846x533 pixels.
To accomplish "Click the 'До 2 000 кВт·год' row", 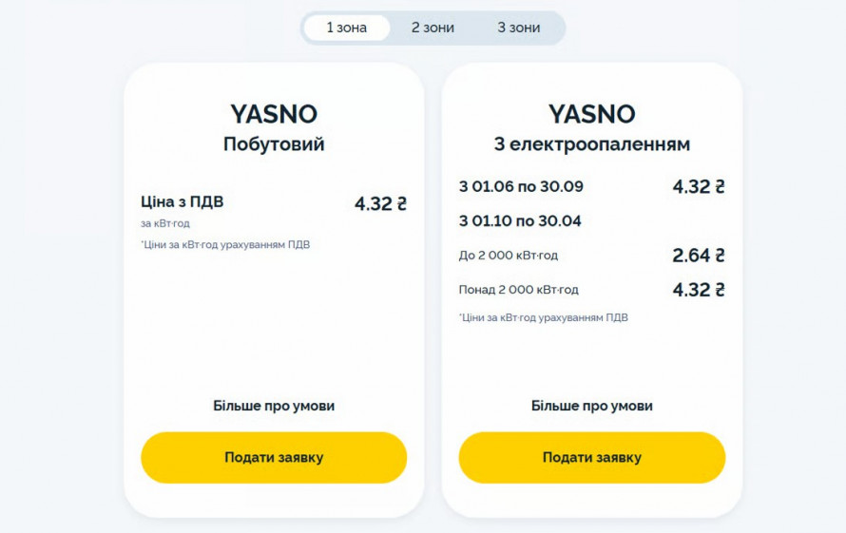I will click(508, 255).
